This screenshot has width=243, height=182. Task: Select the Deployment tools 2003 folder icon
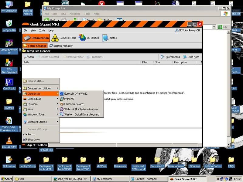[83, 164]
